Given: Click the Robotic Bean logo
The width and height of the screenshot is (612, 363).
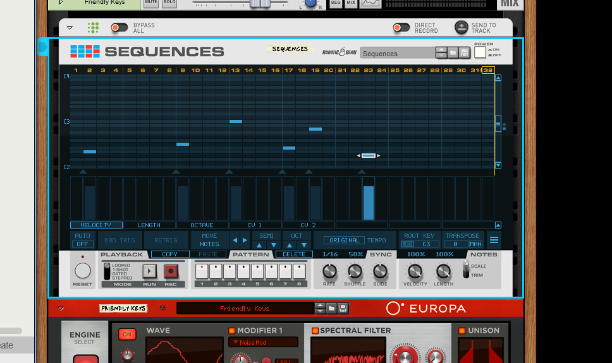Looking at the screenshot, I should 339,52.
